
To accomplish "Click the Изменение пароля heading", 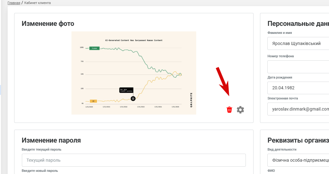I will click(x=51, y=140).
